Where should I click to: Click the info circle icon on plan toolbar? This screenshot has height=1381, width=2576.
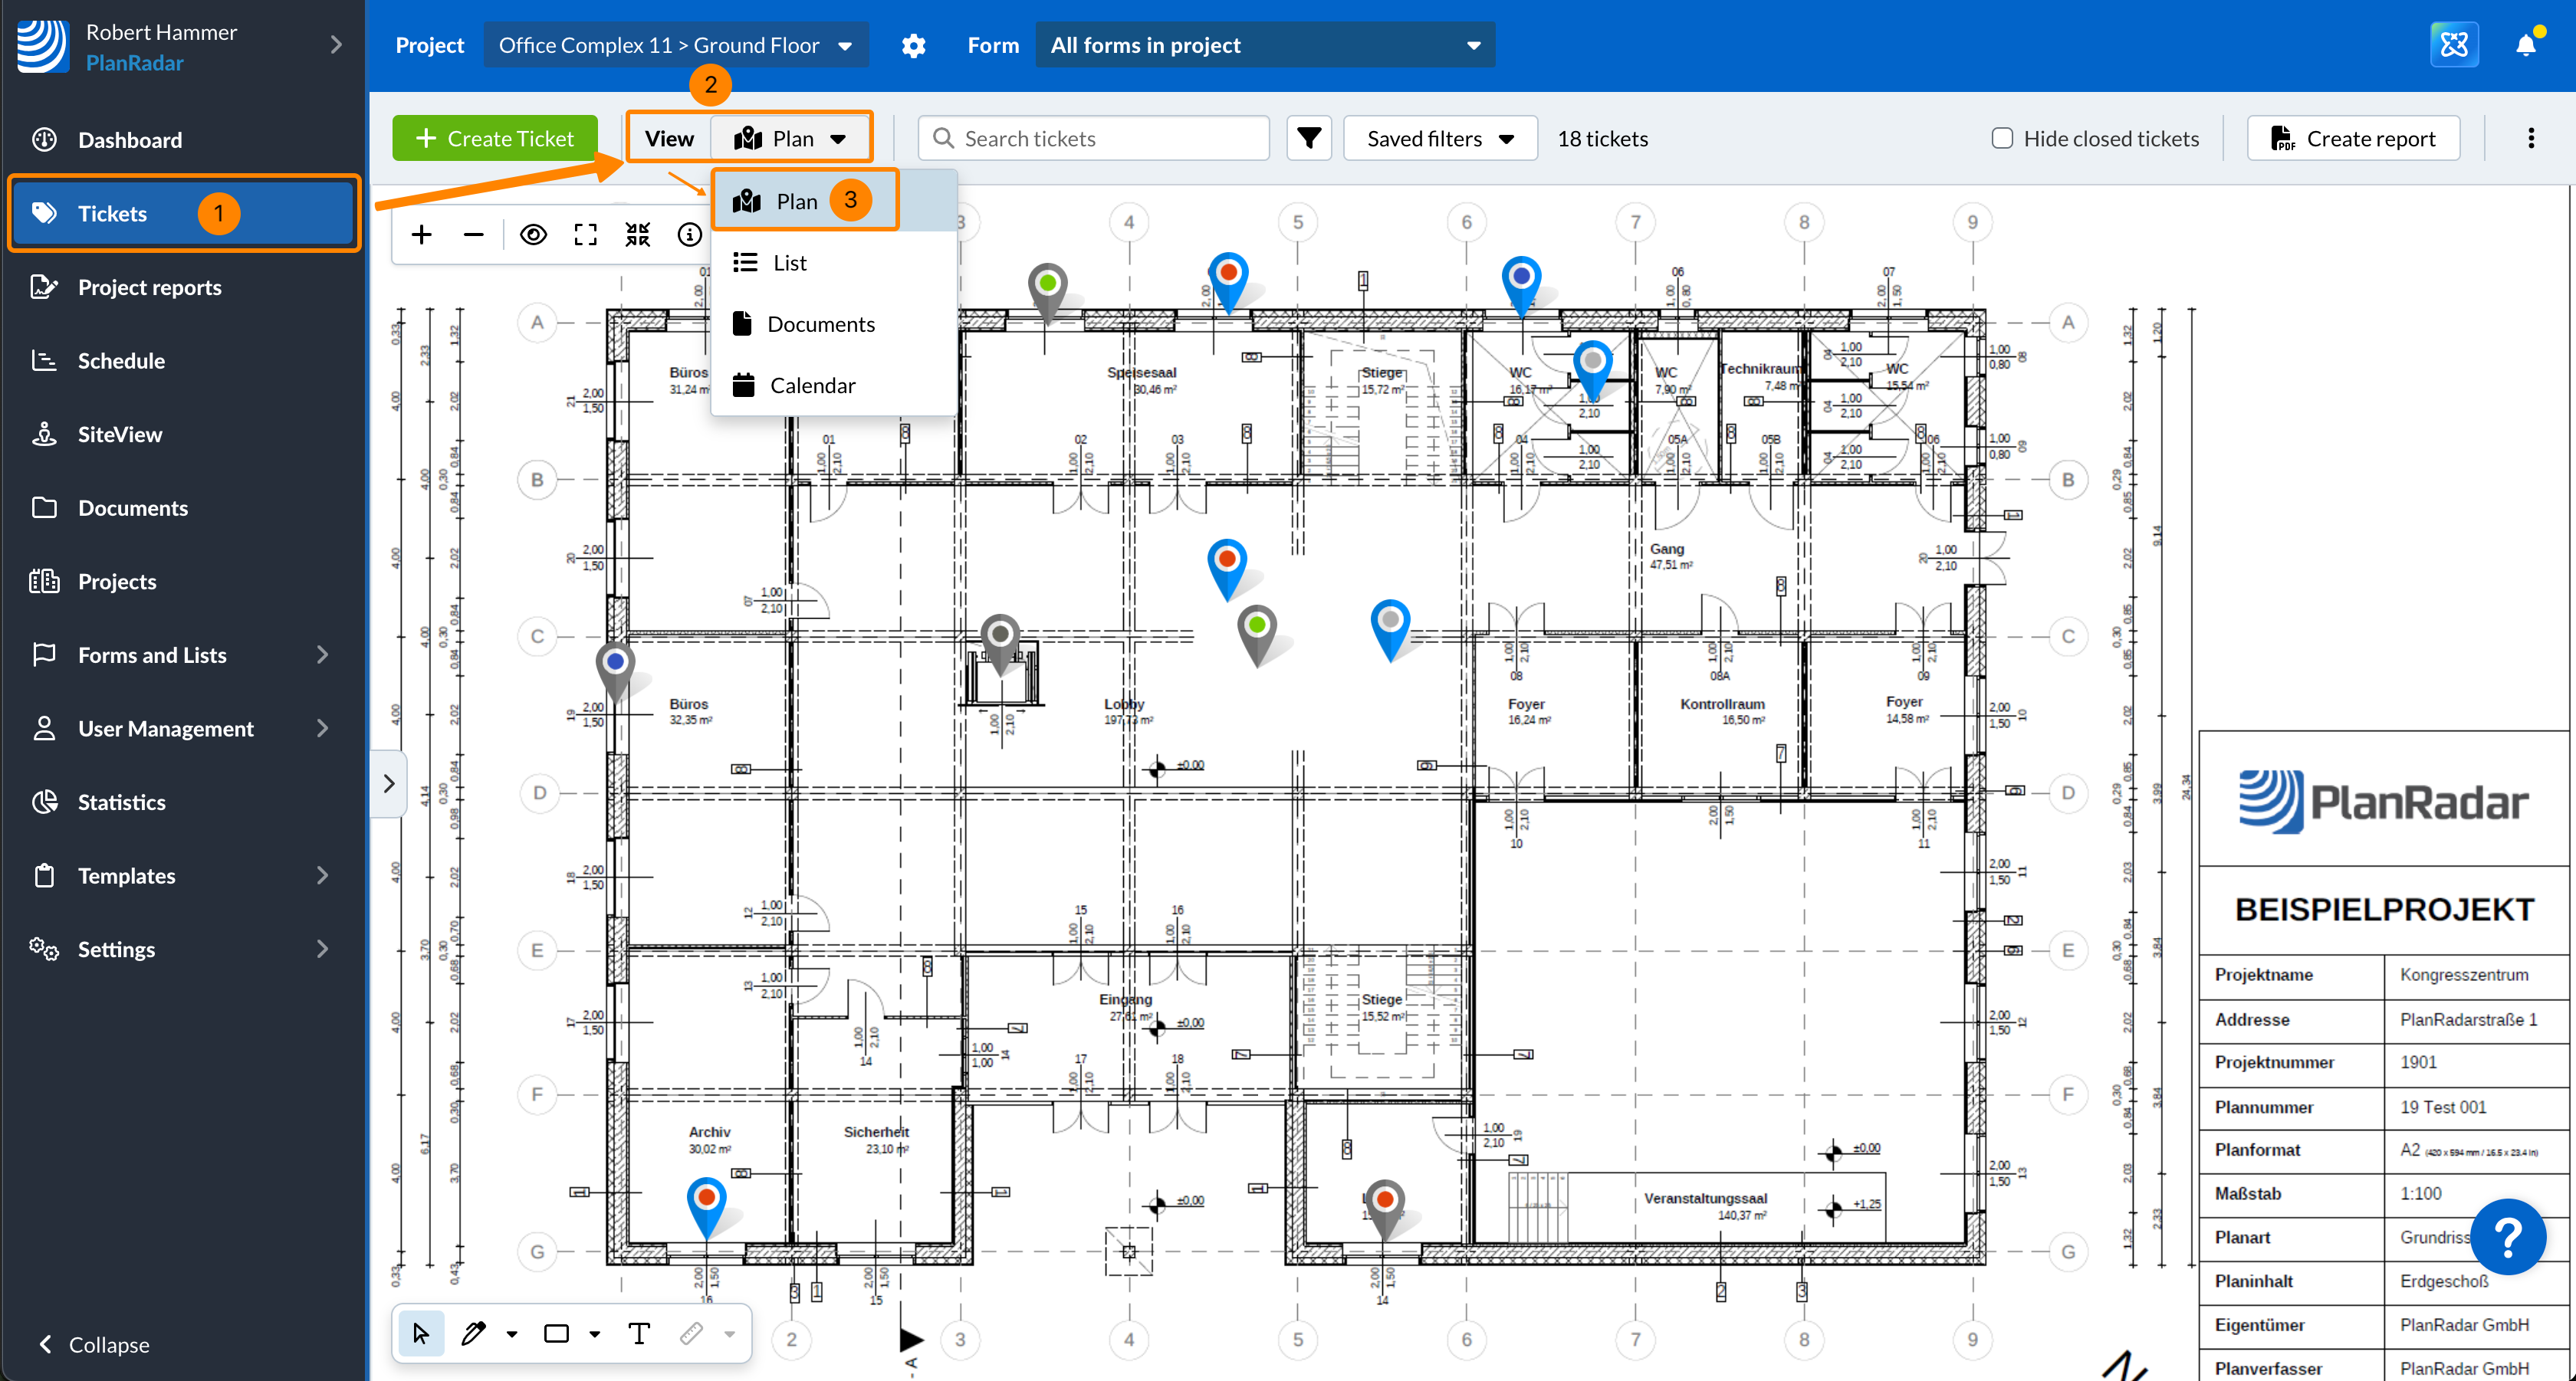pos(689,235)
